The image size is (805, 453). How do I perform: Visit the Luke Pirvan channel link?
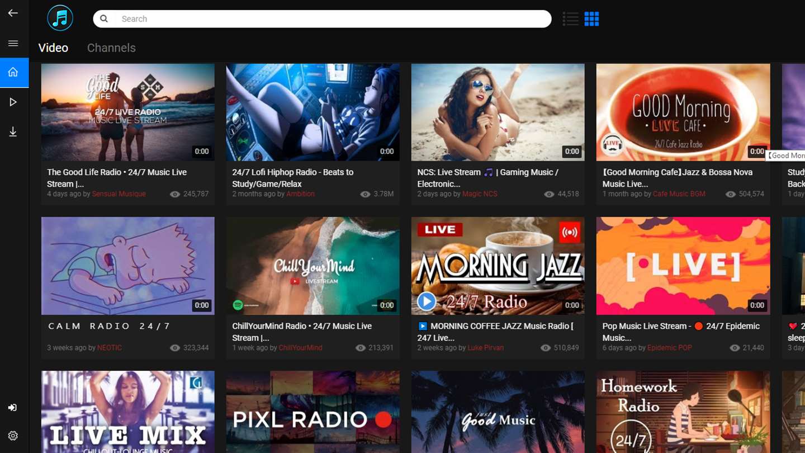click(x=486, y=348)
